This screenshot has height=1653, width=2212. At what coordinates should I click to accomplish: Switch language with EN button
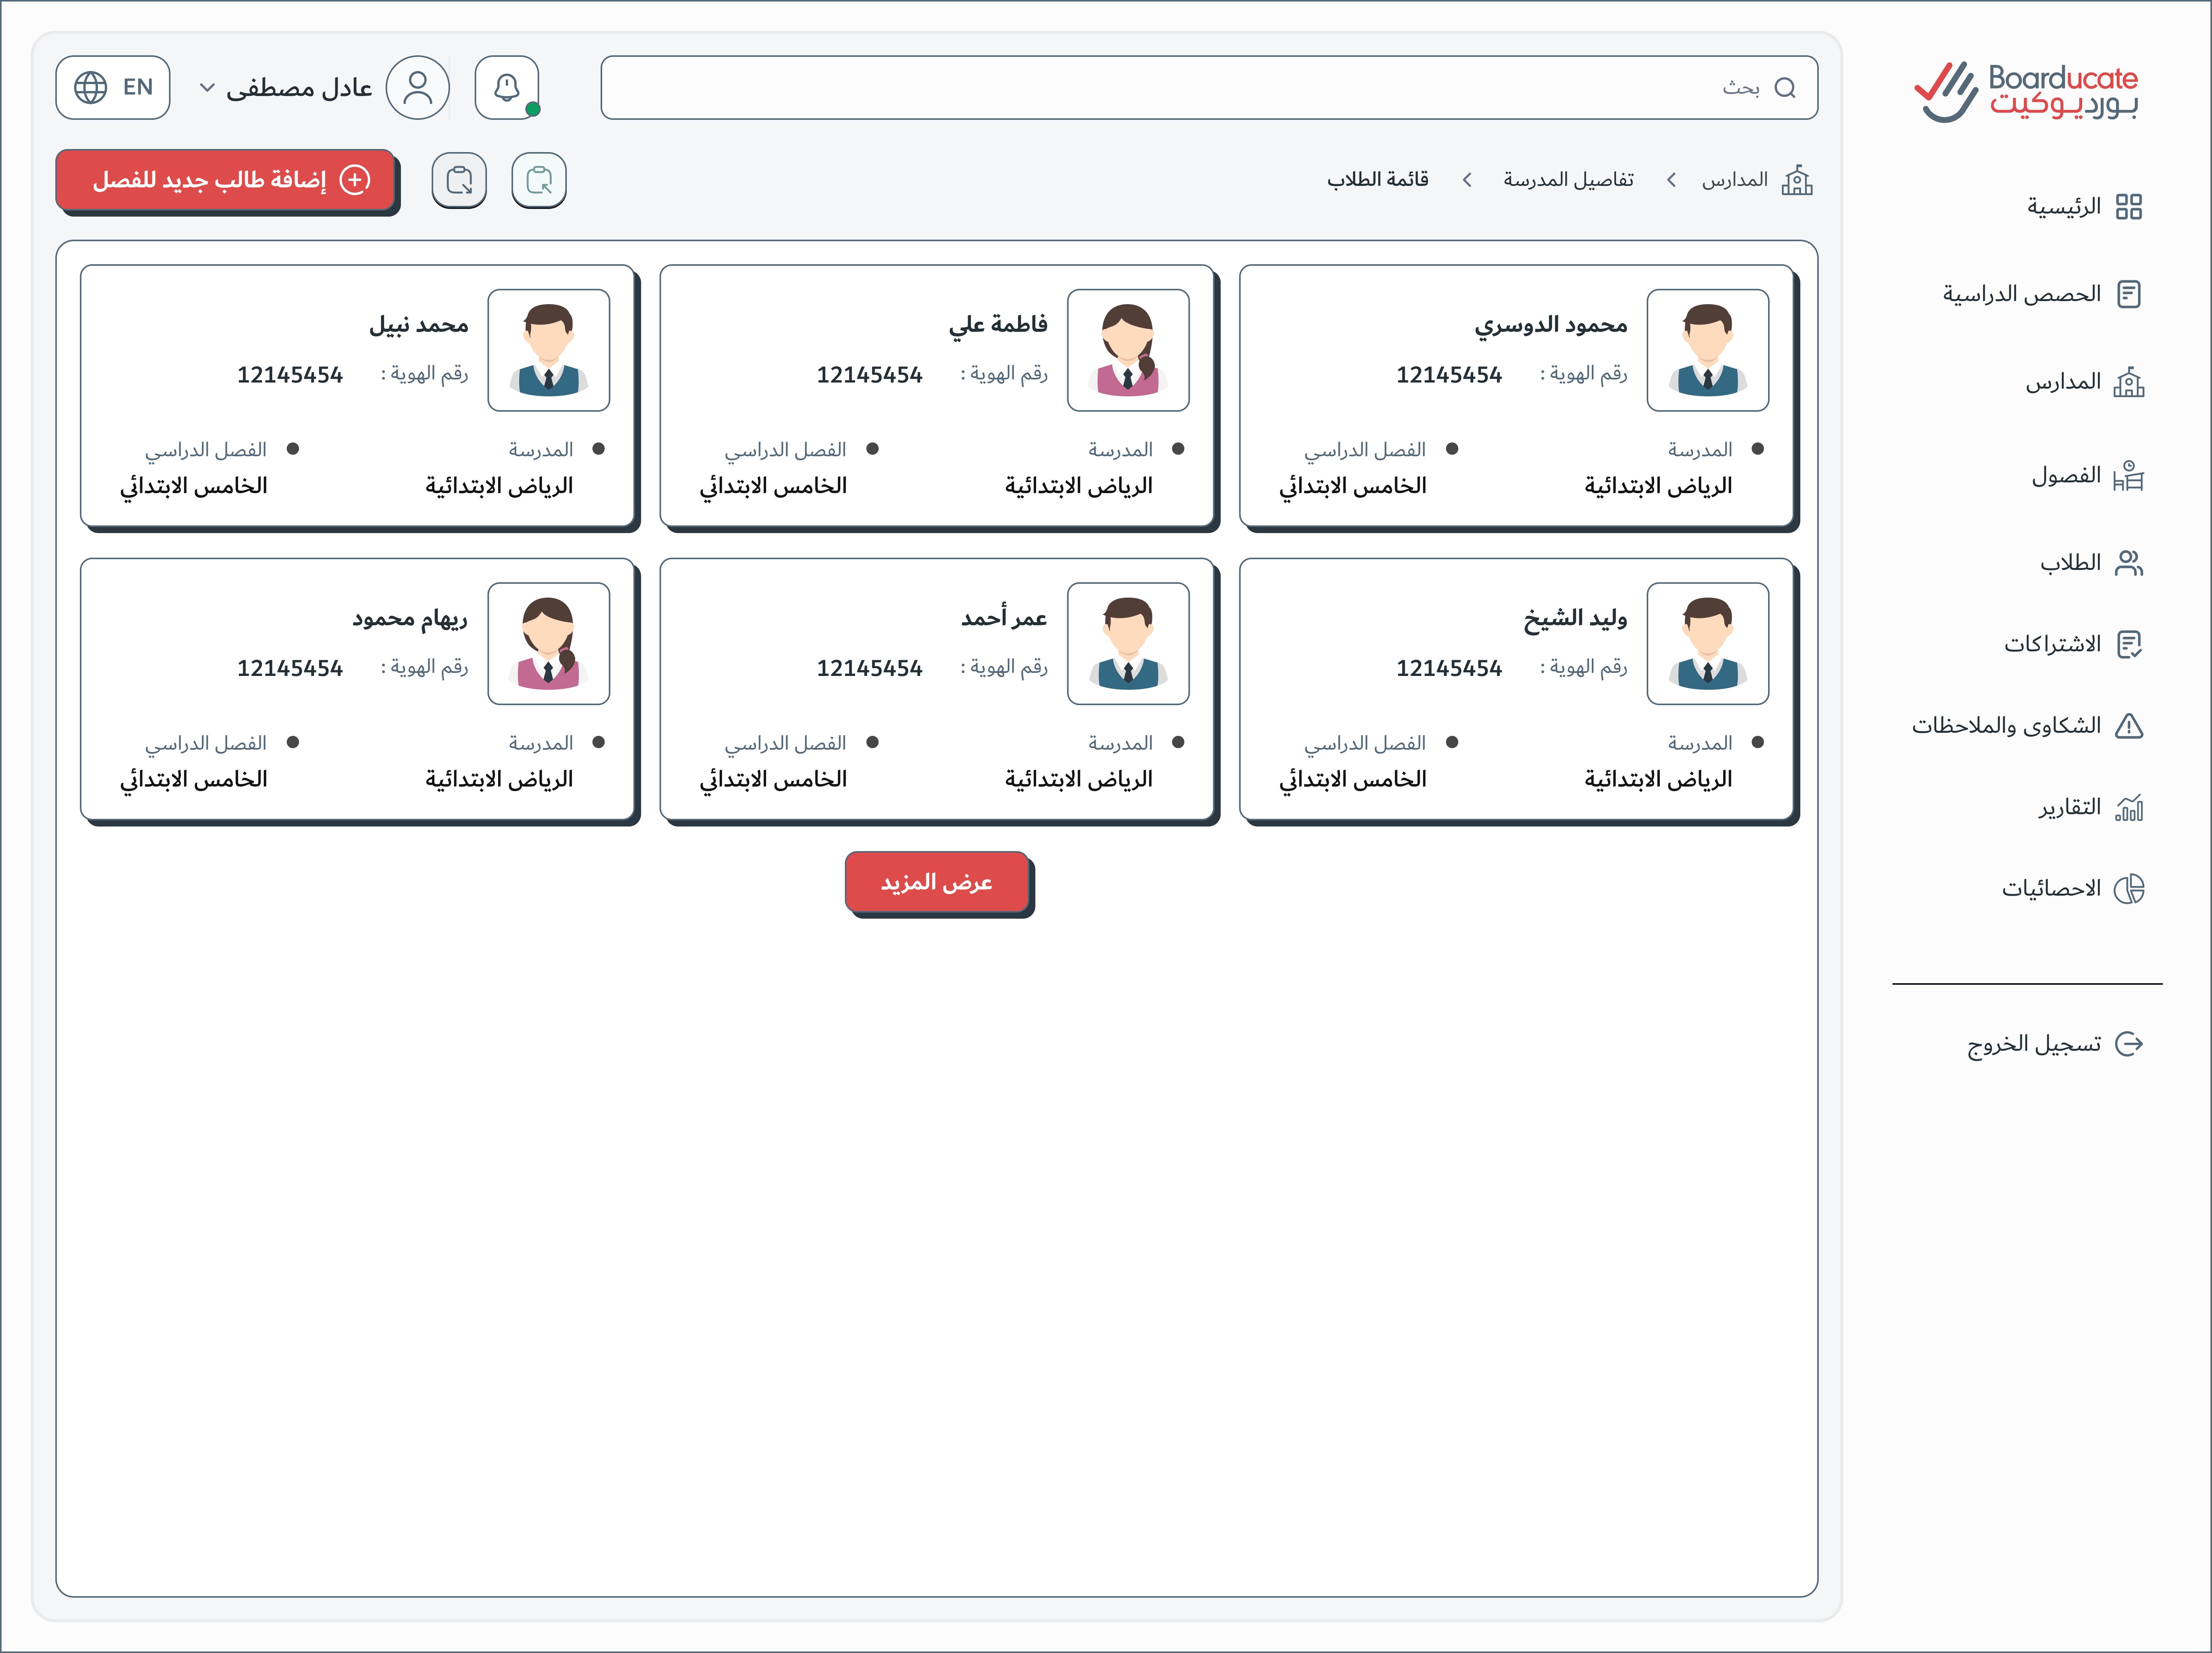(x=113, y=88)
